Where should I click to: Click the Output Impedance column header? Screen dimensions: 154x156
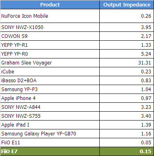coord(127,5)
